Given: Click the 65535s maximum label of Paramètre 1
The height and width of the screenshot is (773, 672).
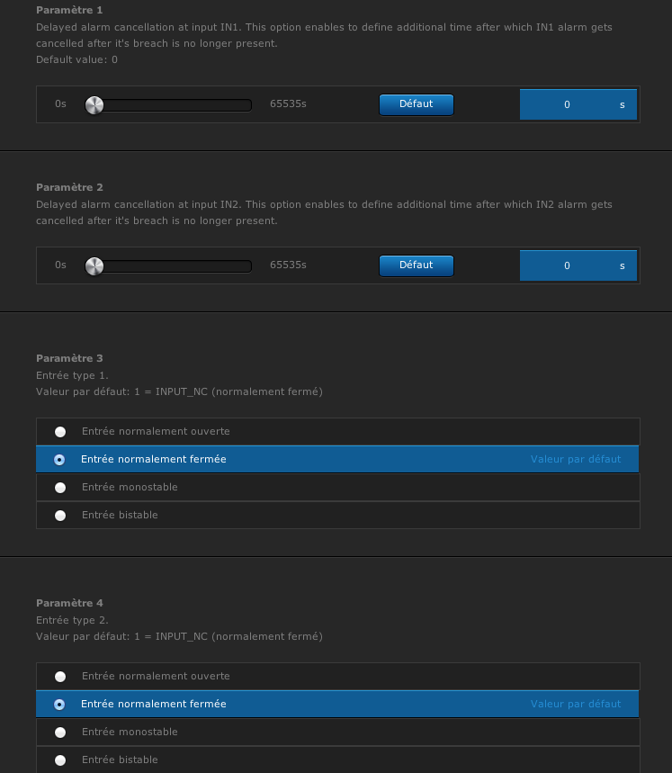Looking at the screenshot, I should click(288, 104).
